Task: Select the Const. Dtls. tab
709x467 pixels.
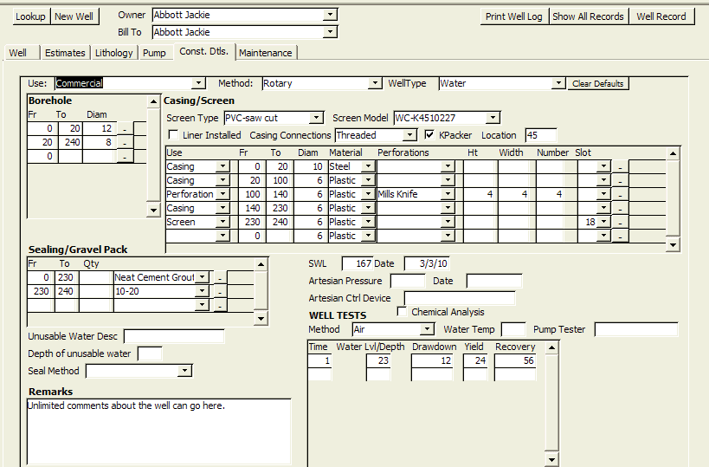Action: pyautogui.click(x=204, y=52)
